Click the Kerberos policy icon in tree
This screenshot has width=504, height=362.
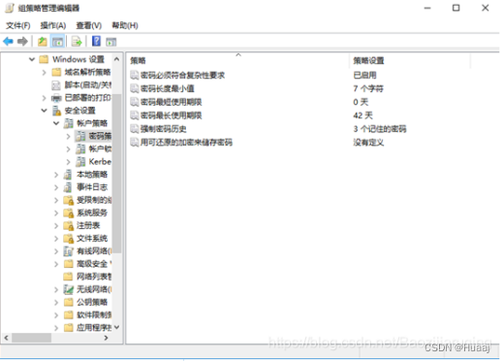pos(80,162)
